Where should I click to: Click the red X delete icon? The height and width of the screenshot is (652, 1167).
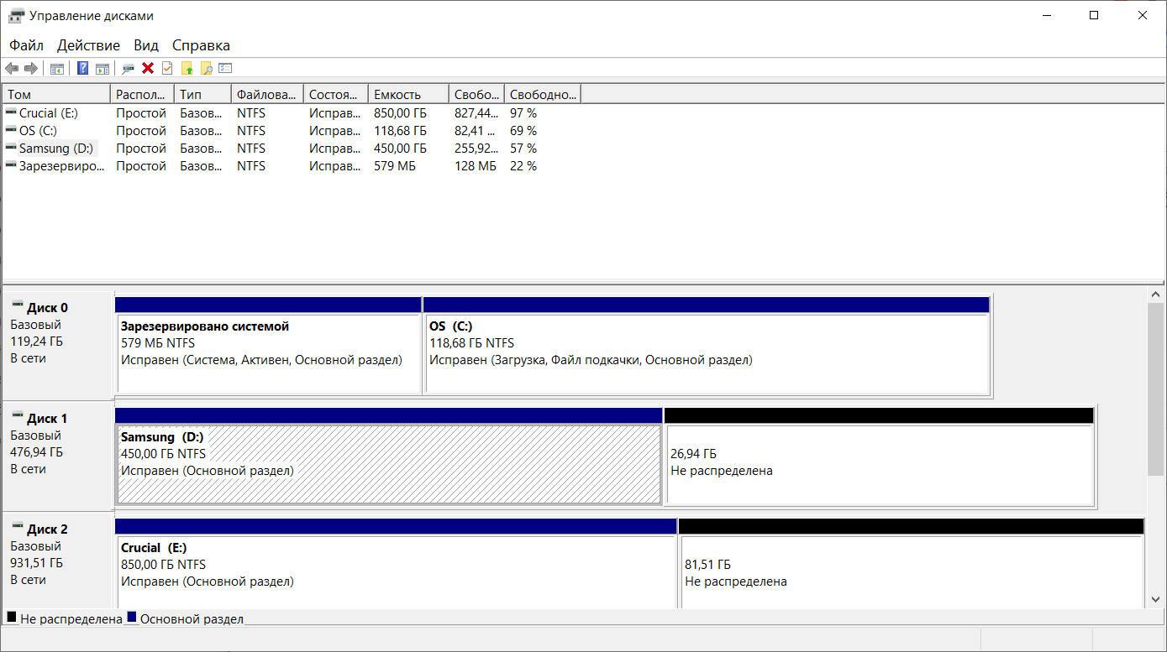[148, 68]
